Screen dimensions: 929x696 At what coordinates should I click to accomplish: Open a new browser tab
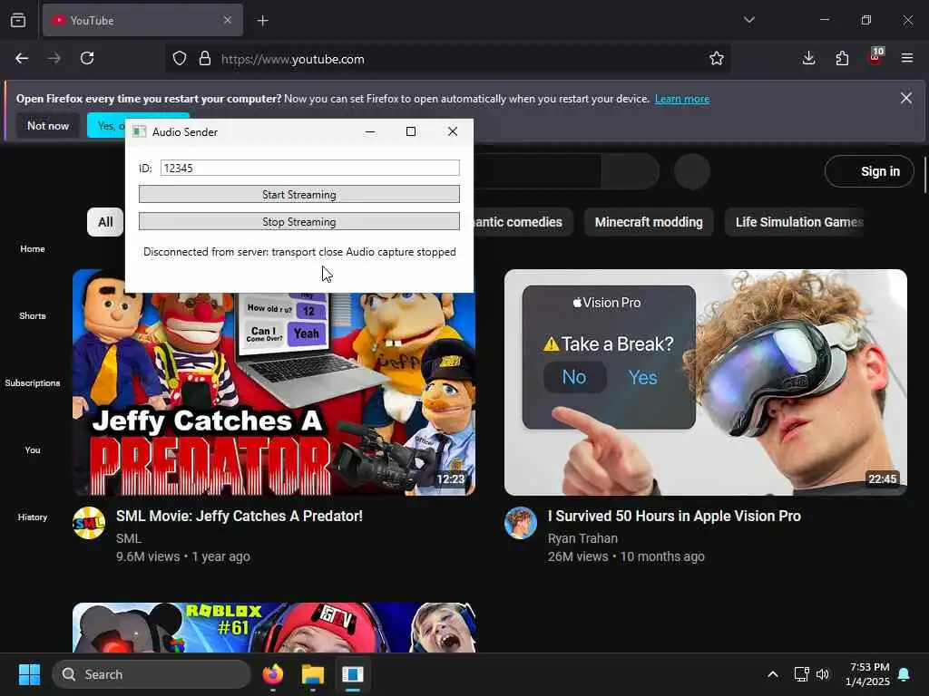pos(262,21)
